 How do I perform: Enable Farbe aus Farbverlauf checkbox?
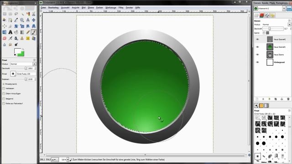4,103
